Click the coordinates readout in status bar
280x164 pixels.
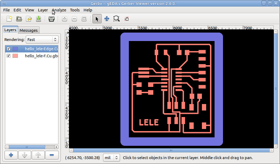[83, 158]
